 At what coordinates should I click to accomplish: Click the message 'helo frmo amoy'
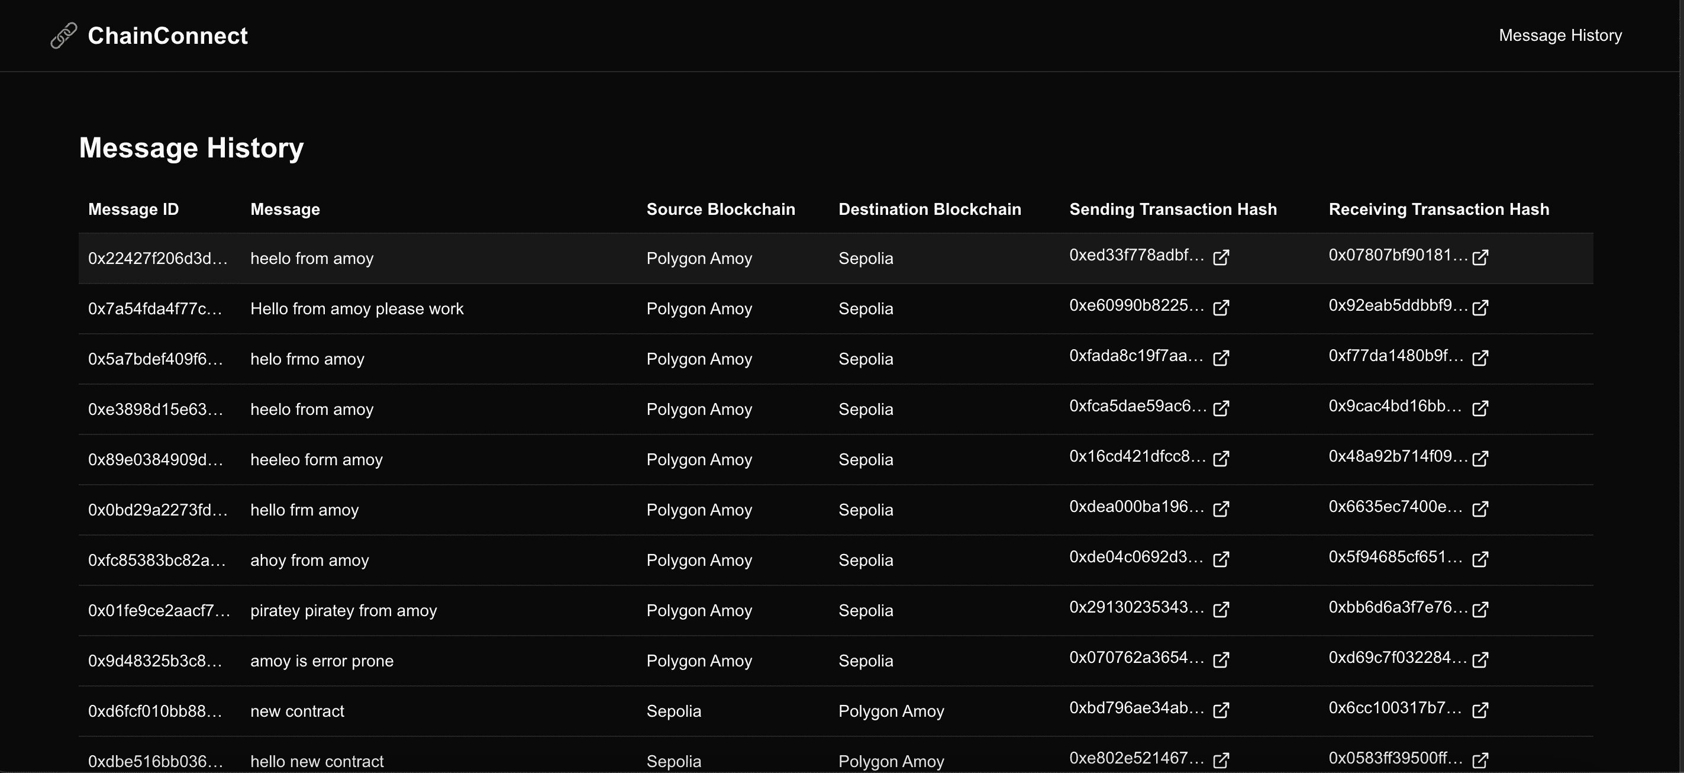(x=307, y=359)
